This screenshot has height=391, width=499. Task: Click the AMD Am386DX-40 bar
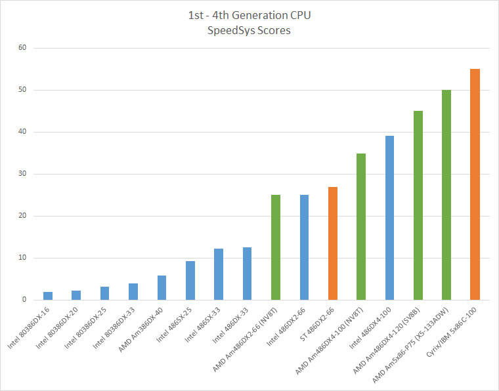pyautogui.click(x=162, y=288)
